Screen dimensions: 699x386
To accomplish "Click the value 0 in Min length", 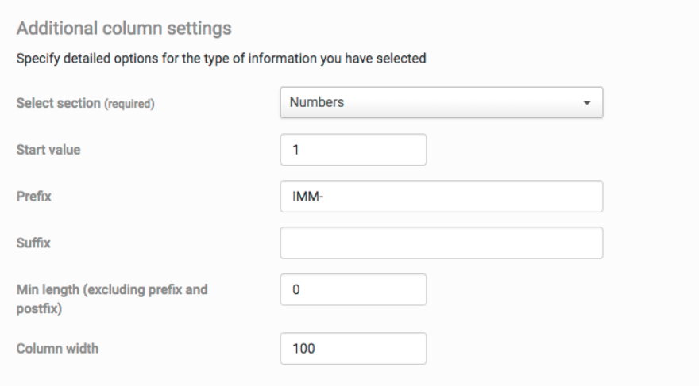I will pyautogui.click(x=297, y=290).
